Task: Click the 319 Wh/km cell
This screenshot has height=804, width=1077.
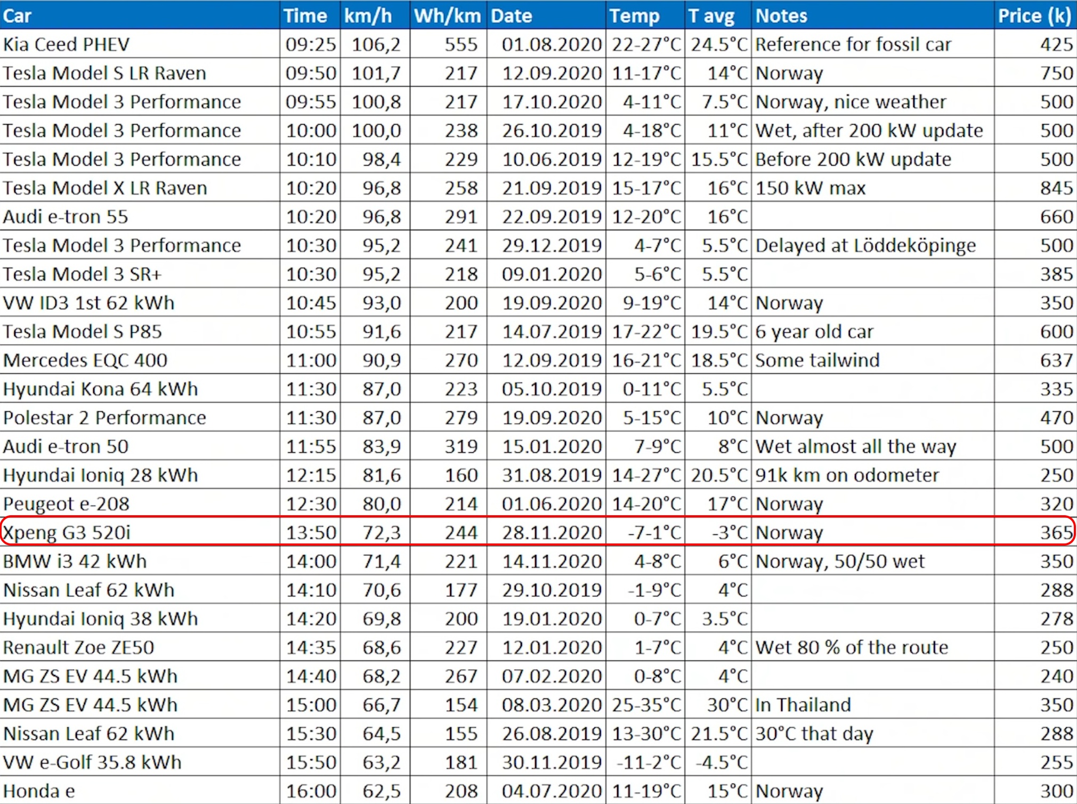Action: click(448, 446)
